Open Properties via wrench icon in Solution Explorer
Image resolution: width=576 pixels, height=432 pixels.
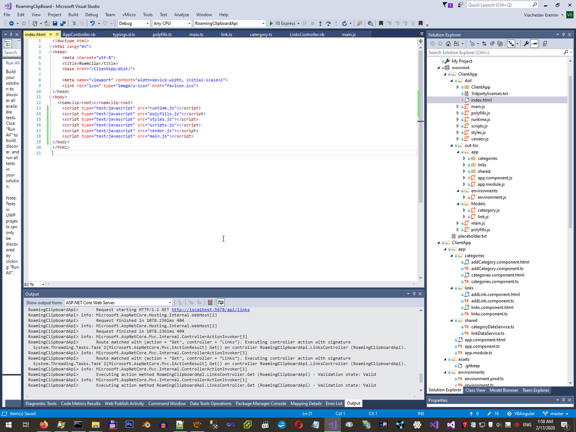coord(527,44)
